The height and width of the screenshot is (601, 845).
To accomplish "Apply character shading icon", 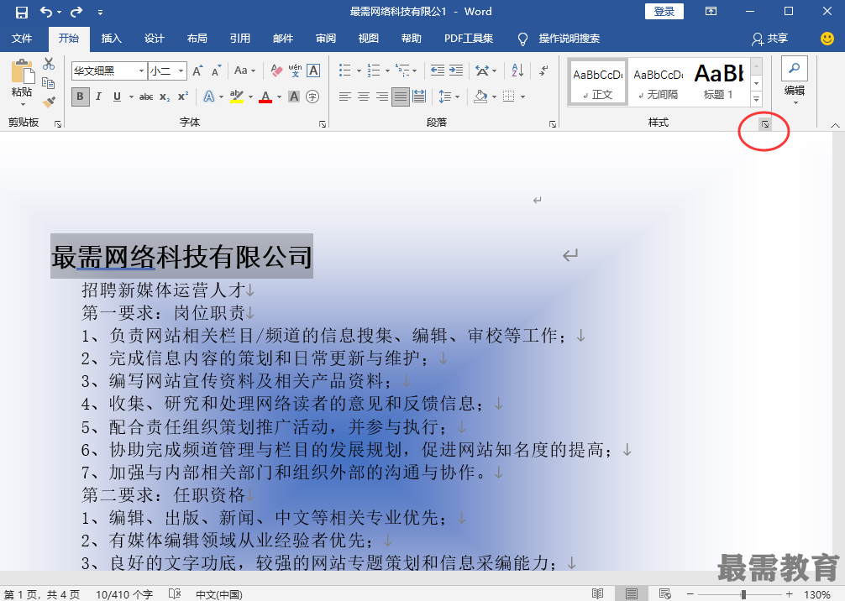I will [x=294, y=97].
